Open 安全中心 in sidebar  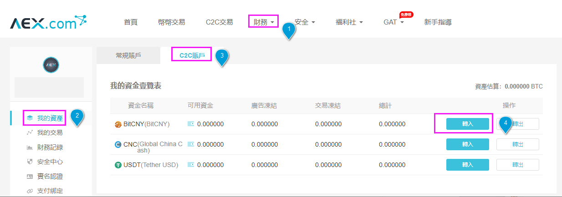(50, 162)
